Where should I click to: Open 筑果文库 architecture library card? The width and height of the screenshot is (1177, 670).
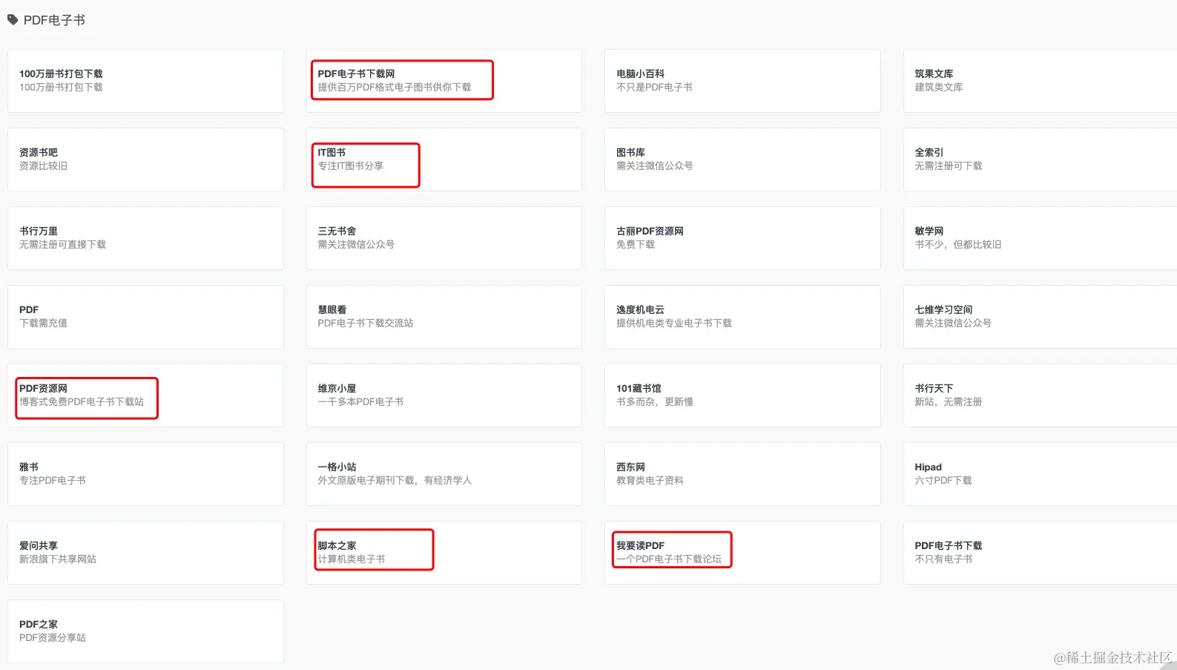(1041, 81)
